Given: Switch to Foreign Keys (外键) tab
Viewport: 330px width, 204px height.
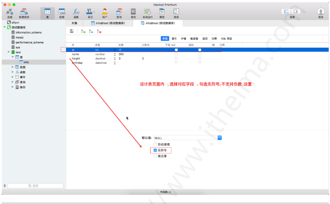Looking at the screenshot, I should point(184,38).
